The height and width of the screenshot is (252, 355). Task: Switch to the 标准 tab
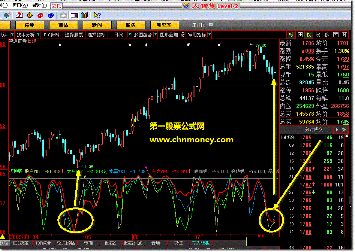click(x=88, y=243)
